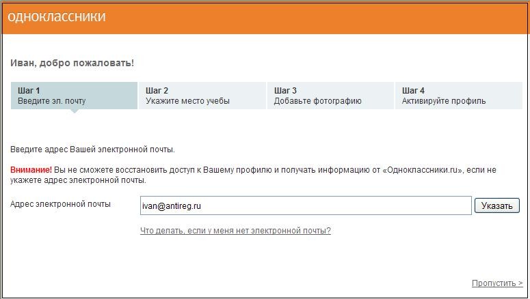Screen dimensions: 530x299
Task: Open the Шаг 2 Укажите место учебы tab
Action: pyautogui.click(x=202, y=96)
